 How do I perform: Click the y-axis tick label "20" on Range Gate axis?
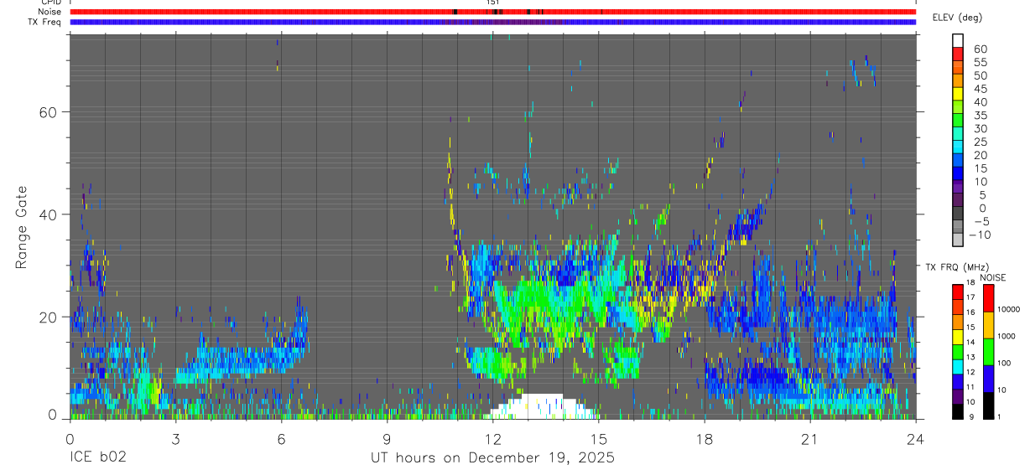click(47, 317)
